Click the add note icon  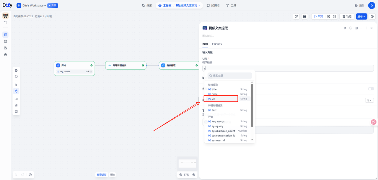point(16,77)
